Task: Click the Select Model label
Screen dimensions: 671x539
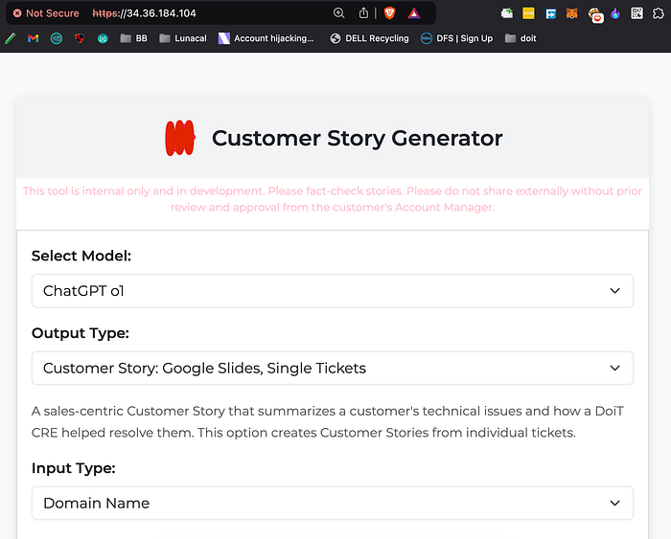Action: click(81, 256)
